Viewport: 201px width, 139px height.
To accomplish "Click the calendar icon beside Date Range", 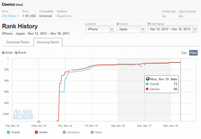I will [149, 24].
